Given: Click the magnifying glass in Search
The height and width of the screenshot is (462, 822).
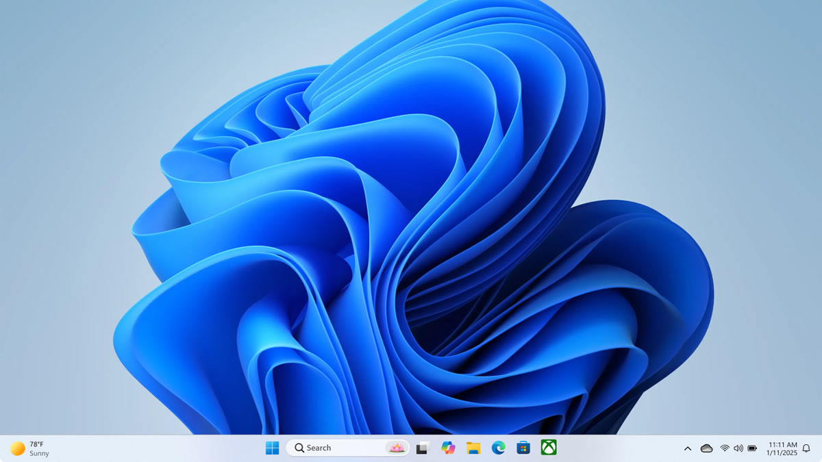Looking at the screenshot, I should pyautogui.click(x=299, y=448).
